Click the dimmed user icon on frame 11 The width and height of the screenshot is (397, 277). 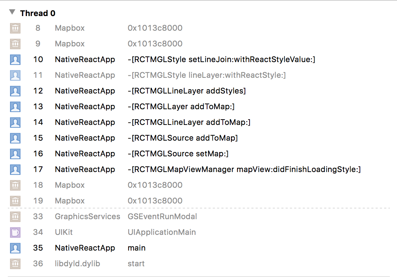(15, 75)
